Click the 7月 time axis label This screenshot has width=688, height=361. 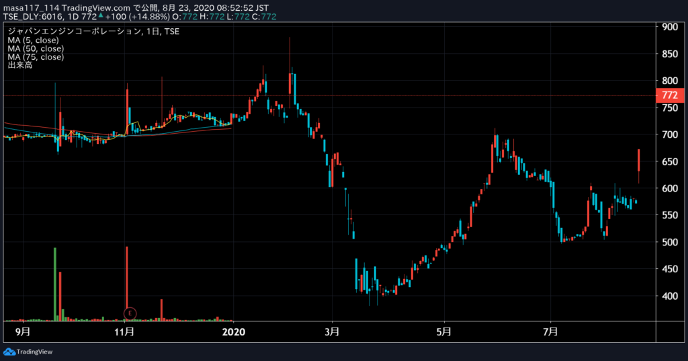pyautogui.click(x=550, y=331)
